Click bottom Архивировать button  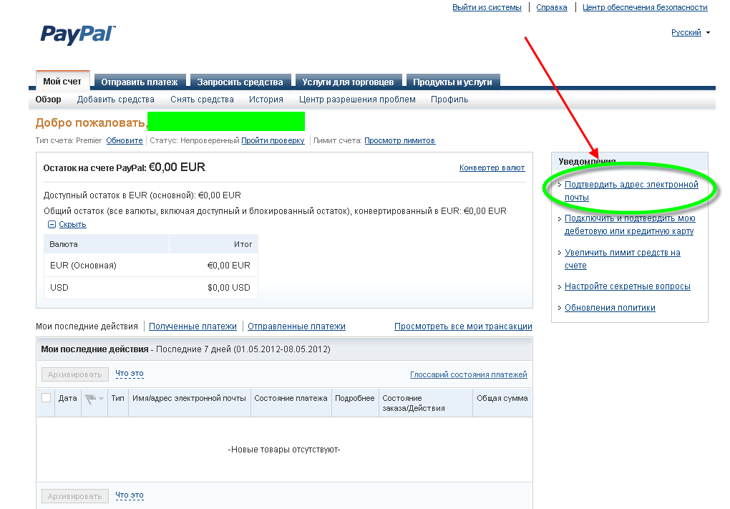[75, 496]
